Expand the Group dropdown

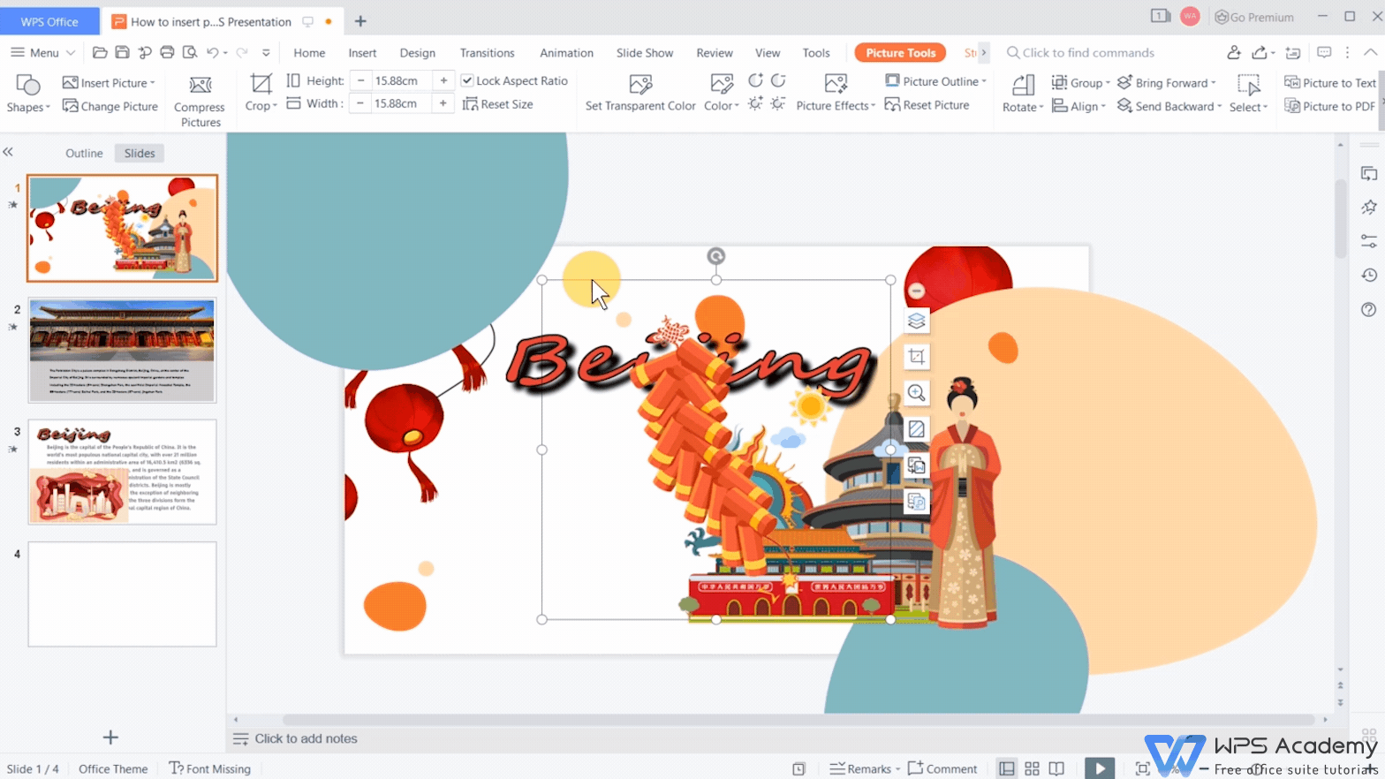click(x=1108, y=83)
